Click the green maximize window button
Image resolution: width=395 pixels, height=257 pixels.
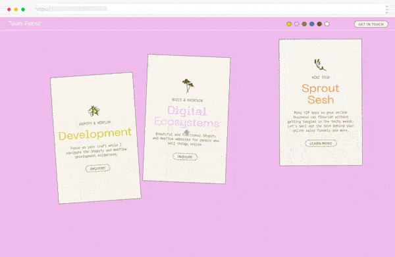tap(23, 9)
